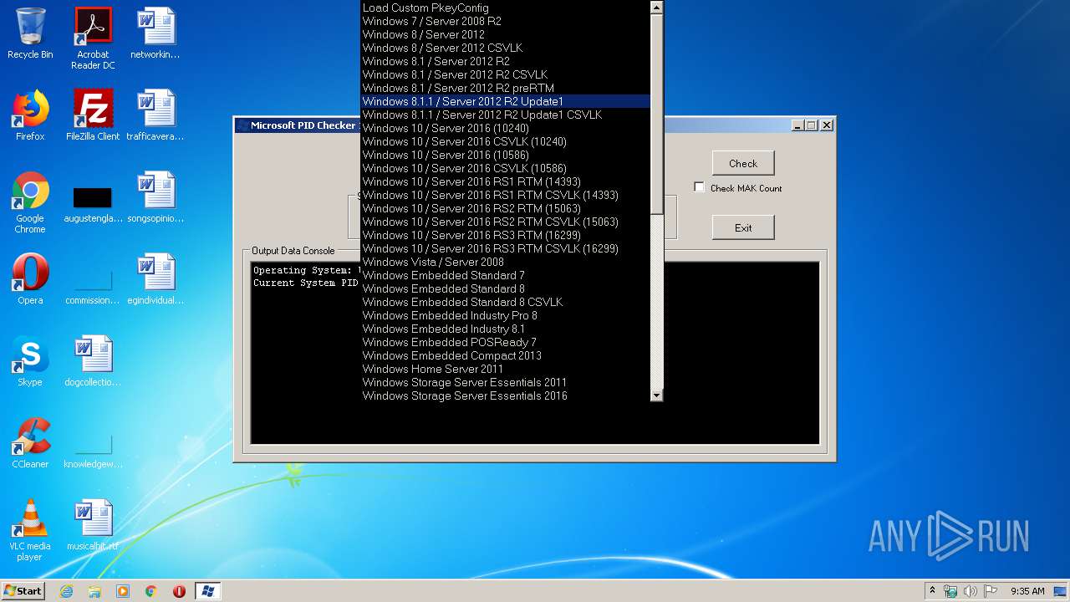Open musicalbit.rtf document icon
1070x602 pixels.
pos(93,525)
